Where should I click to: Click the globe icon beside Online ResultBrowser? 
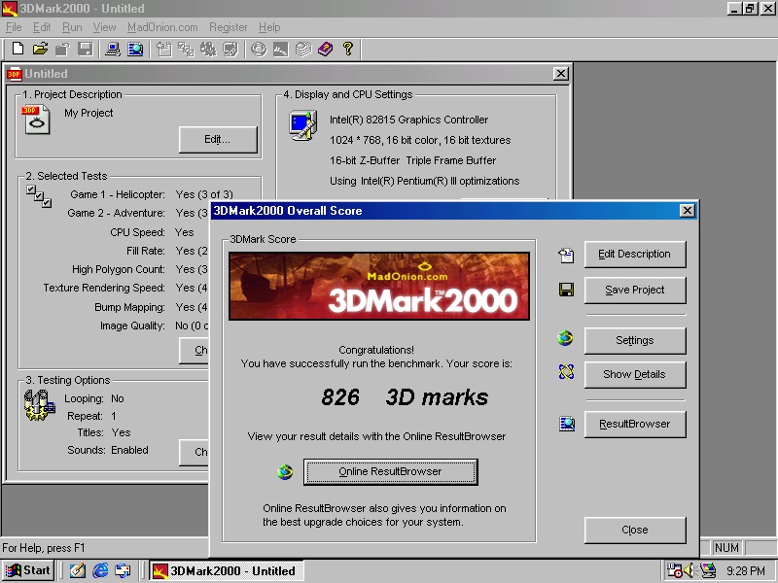(x=285, y=471)
